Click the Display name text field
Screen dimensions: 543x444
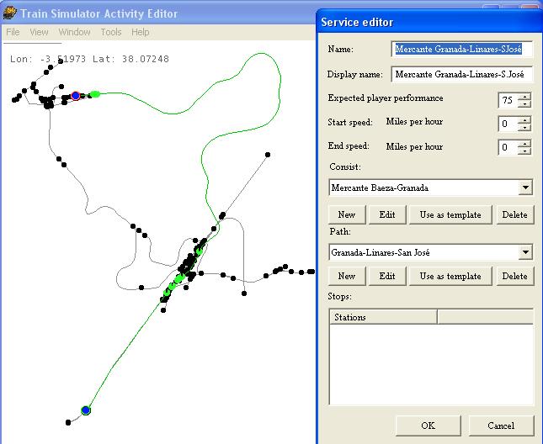tap(462, 75)
